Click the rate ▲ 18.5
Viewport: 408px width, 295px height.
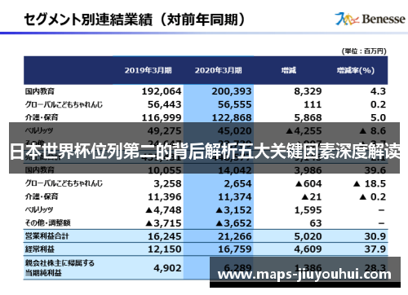[370, 183]
